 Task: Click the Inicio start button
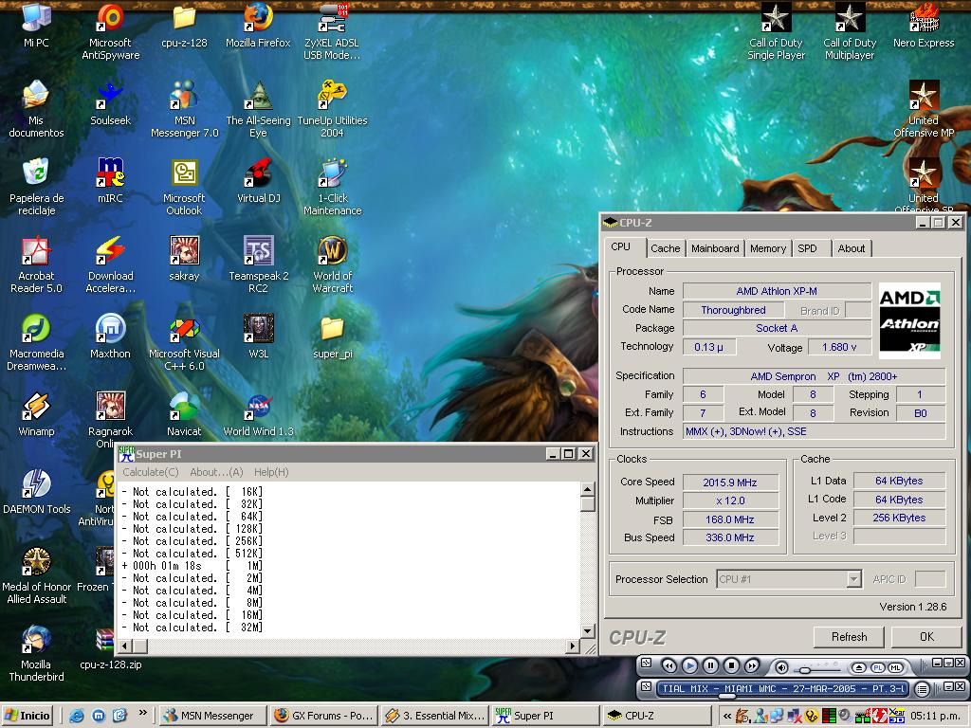27,716
